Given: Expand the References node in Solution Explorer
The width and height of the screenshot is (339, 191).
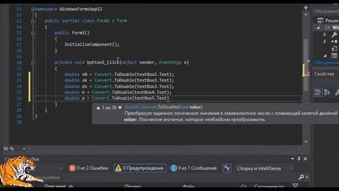Looking at the screenshot, I should coord(325,41).
